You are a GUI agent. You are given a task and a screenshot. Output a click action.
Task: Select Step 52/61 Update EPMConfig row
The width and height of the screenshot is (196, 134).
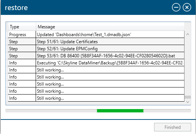[x=96, y=49]
